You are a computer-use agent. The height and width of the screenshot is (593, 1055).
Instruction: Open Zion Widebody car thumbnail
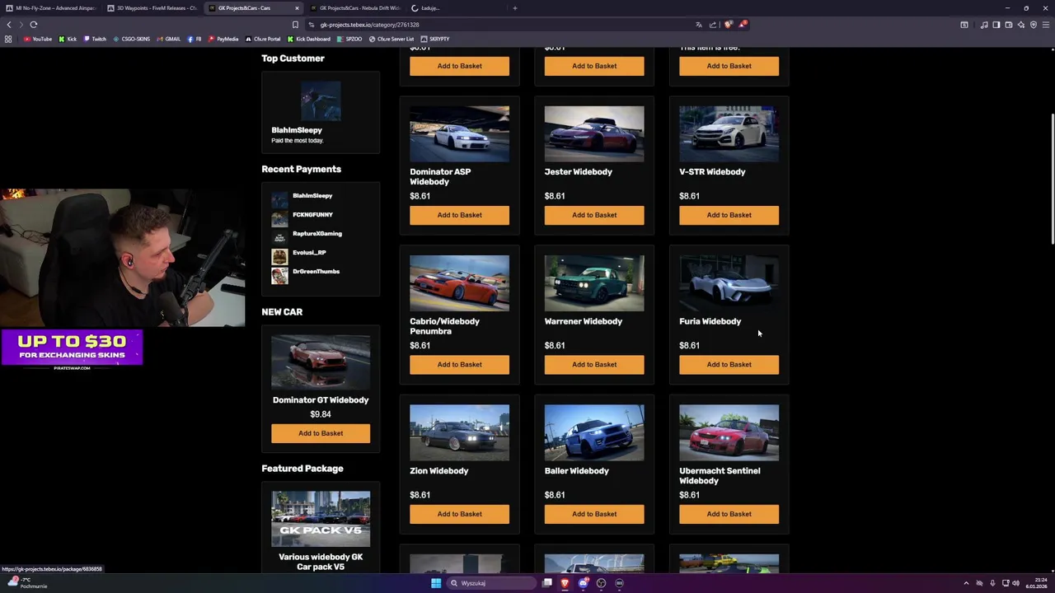click(x=459, y=432)
